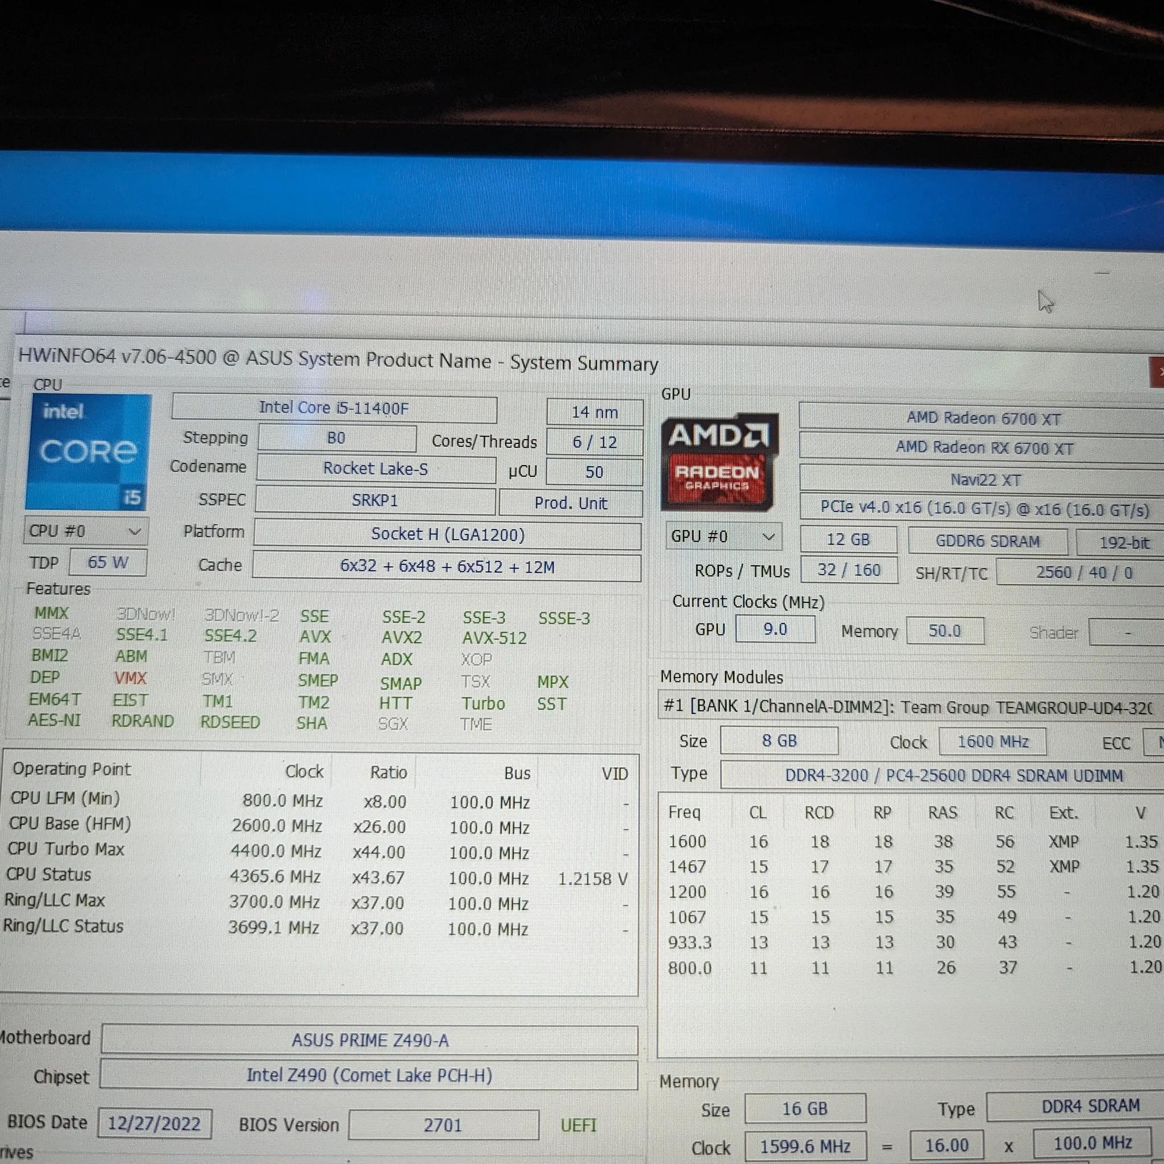Click the BIOS Version 2701 field
This screenshot has width=1164, height=1164.
(443, 1125)
